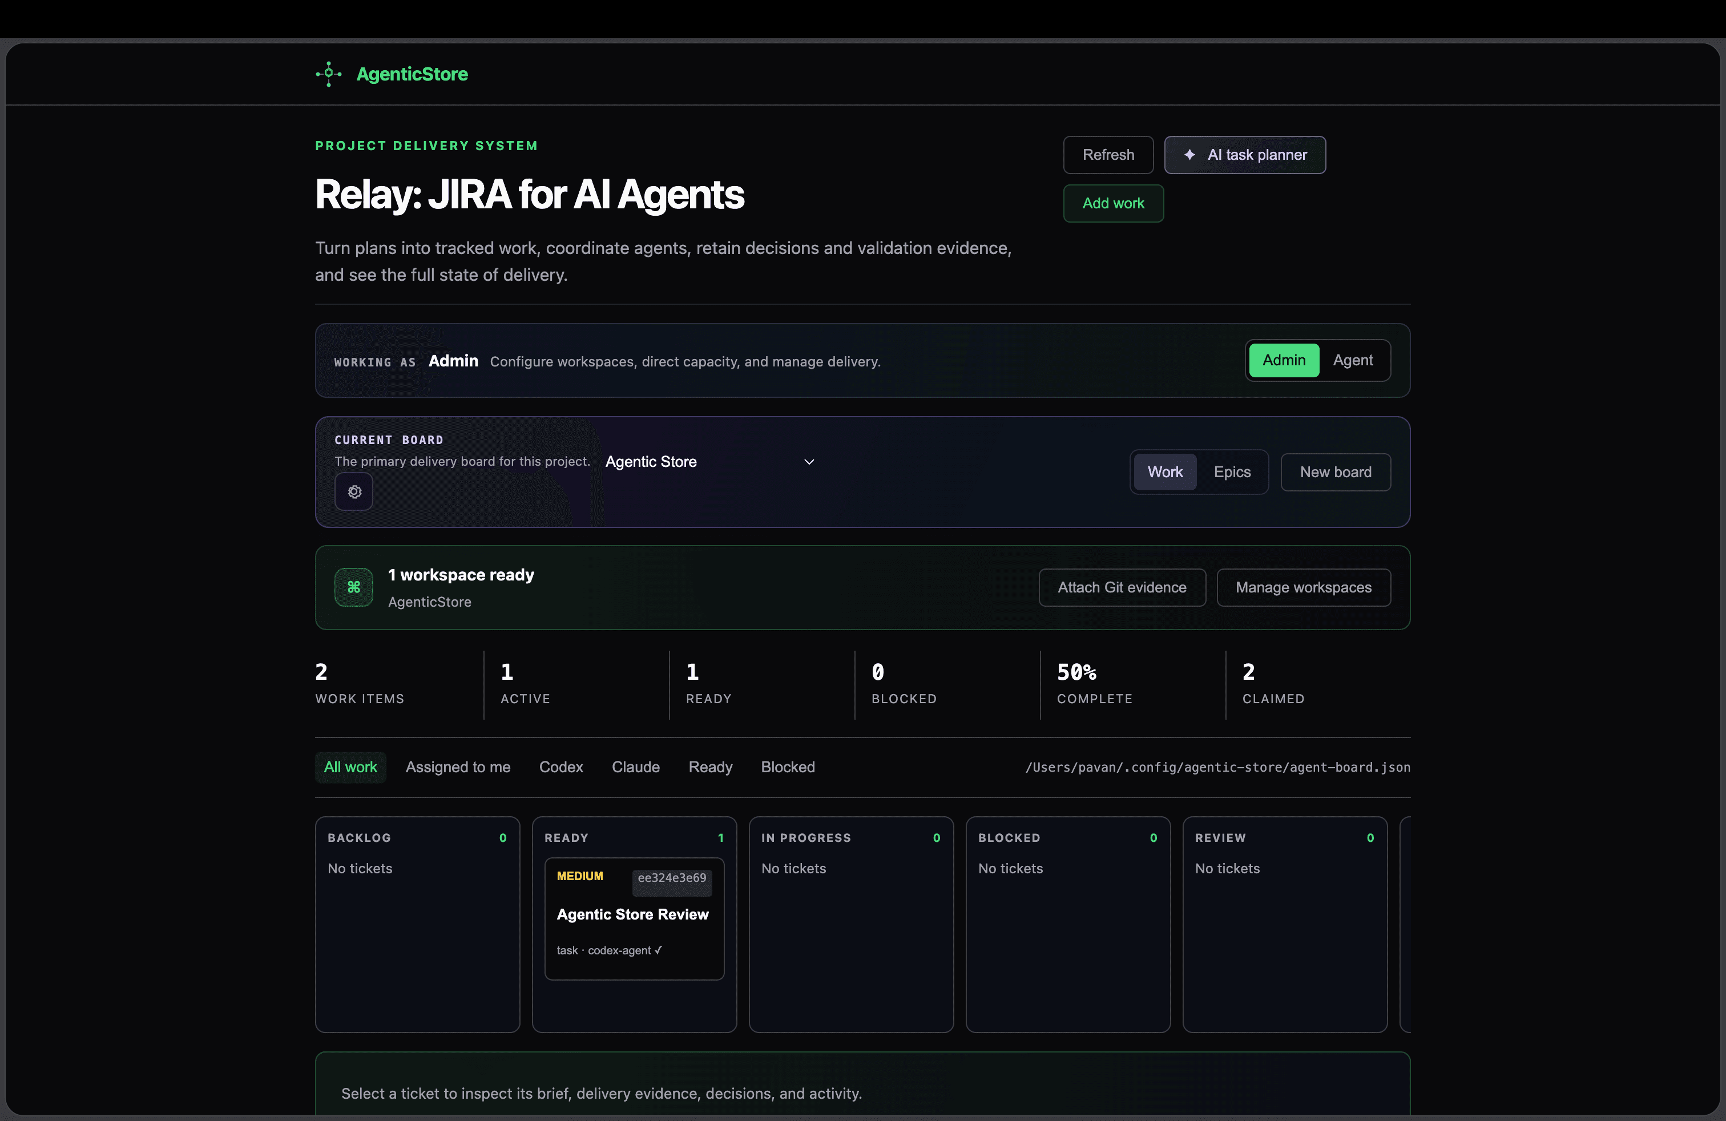Open the Agentic Store board dropdown

click(710, 462)
